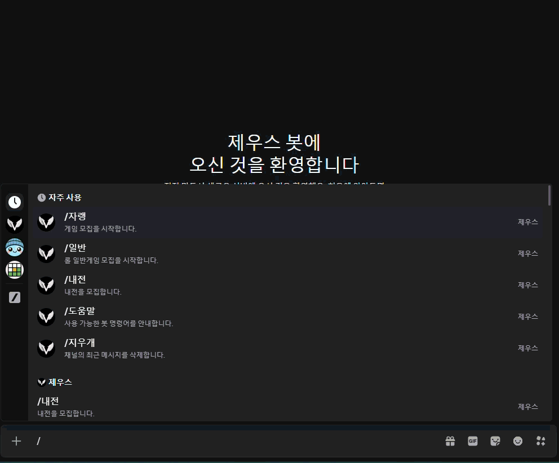This screenshot has height=463, width=559.
Task: Click the message input field
Action: (x=225, y=441)
